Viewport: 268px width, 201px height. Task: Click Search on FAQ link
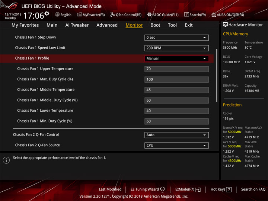coord(253,189)
